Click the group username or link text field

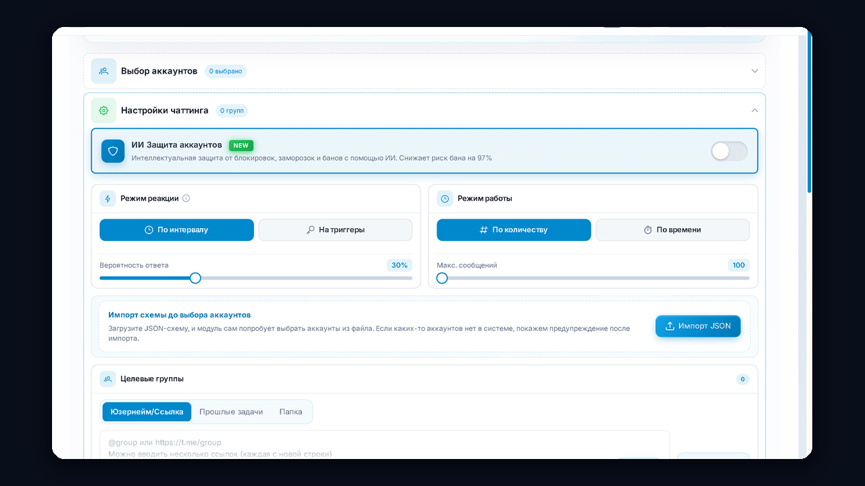385,445
